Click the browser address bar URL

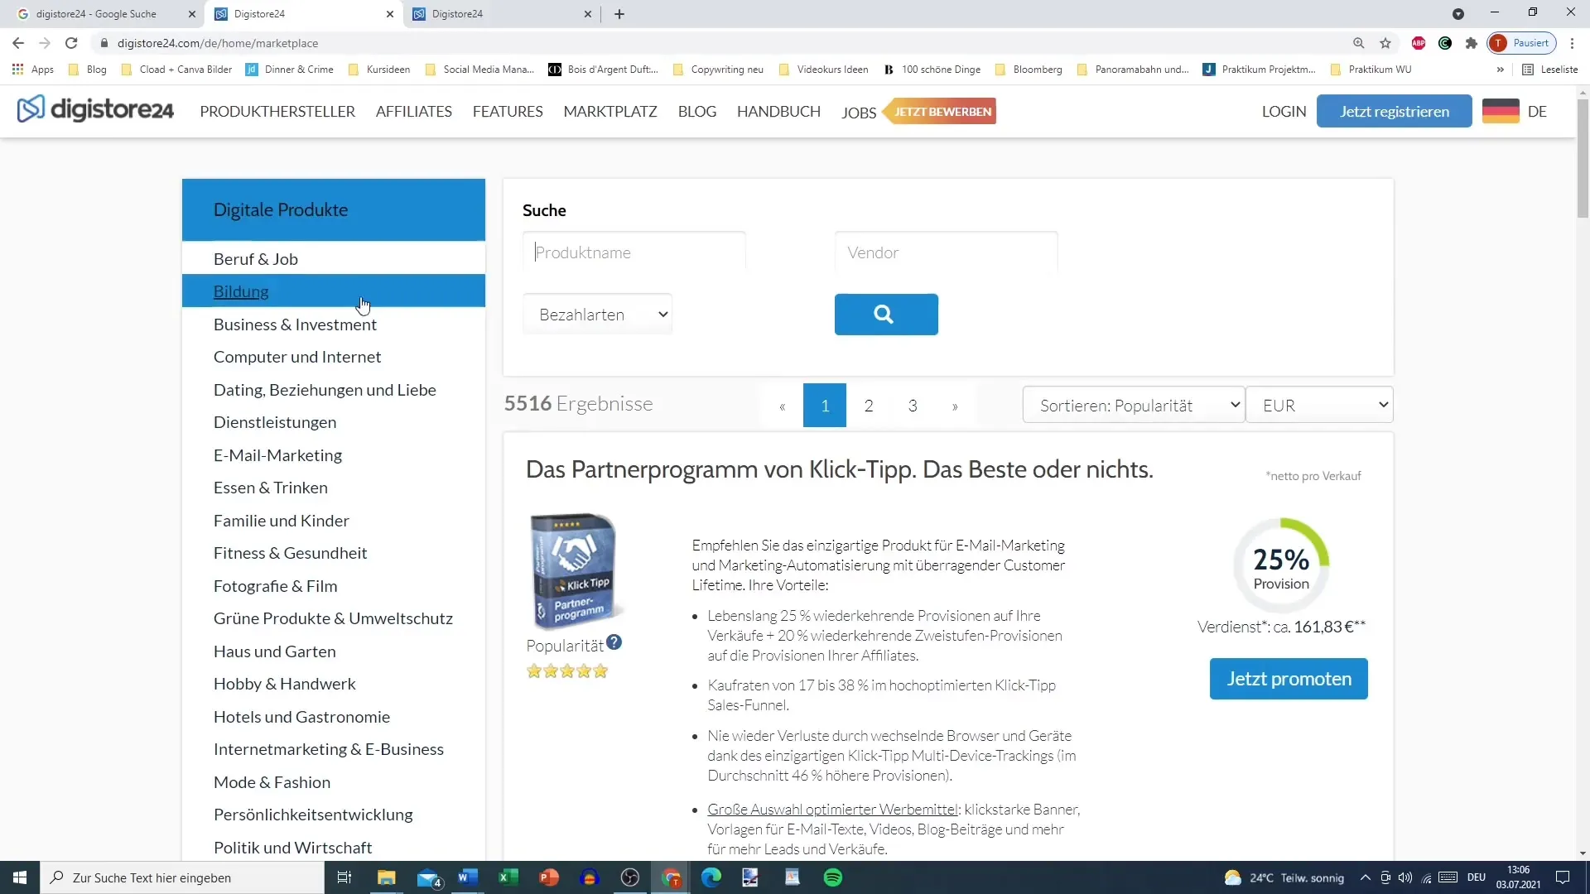pyautogui.click(x=218, y=43)
